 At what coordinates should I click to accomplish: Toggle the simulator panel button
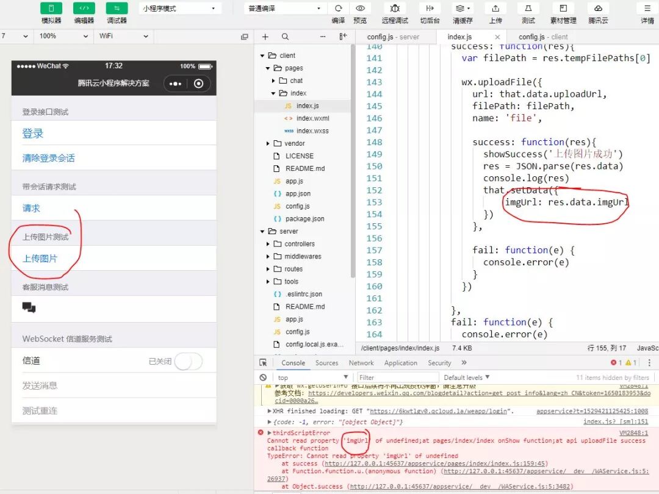tap(51, 9)
